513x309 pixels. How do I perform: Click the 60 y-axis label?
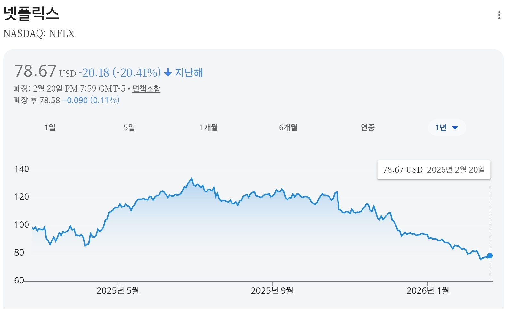(19, 281)
